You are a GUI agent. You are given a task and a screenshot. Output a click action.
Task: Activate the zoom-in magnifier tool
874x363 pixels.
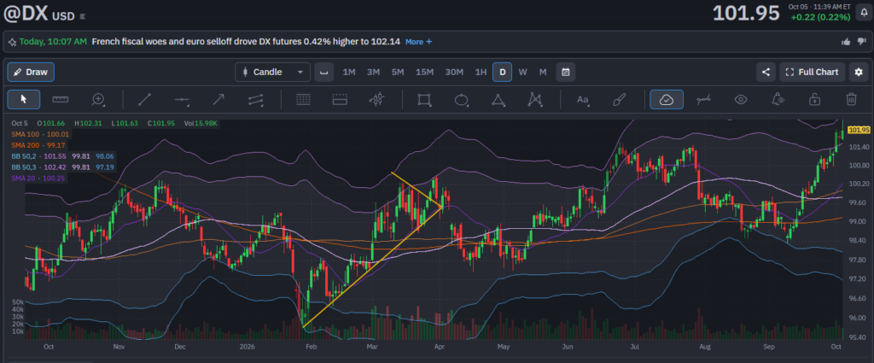coord(99,100)
